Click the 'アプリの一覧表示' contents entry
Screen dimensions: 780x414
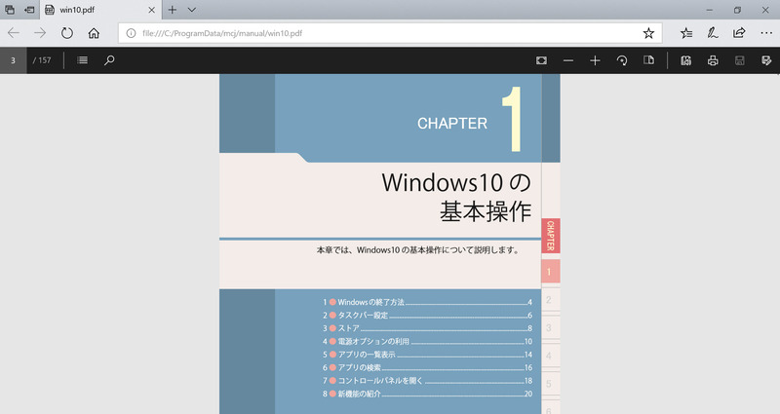point(427,355)
